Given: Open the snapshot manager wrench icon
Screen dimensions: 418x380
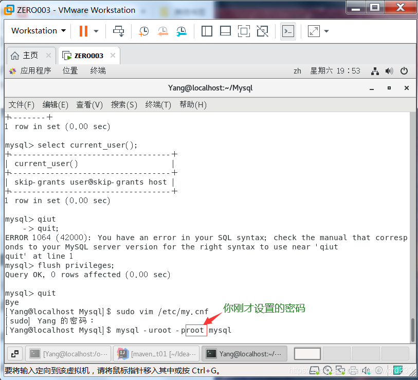Looking at the screenshot, I should pyautogui.click(x=181, y=31).
